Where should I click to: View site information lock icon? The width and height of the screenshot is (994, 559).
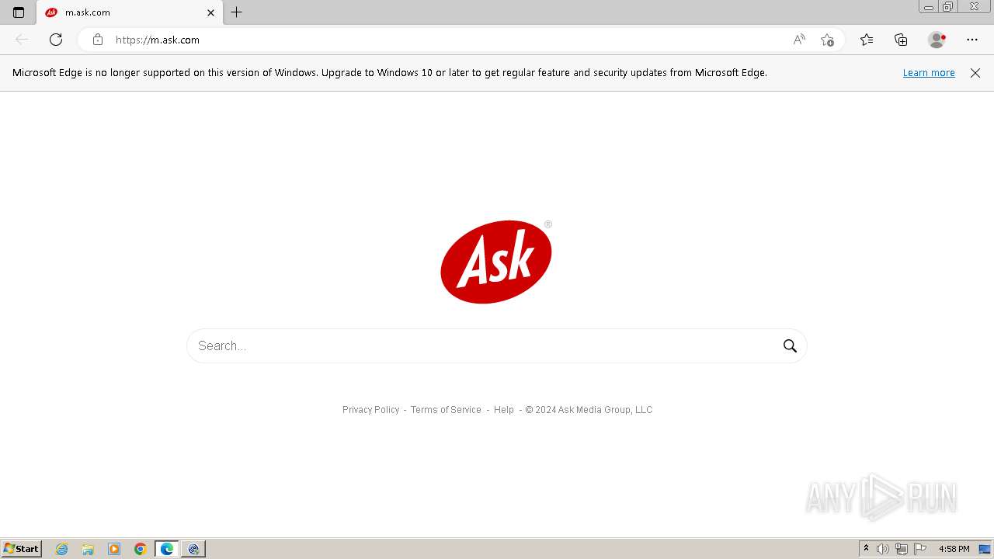pos(97,40)
